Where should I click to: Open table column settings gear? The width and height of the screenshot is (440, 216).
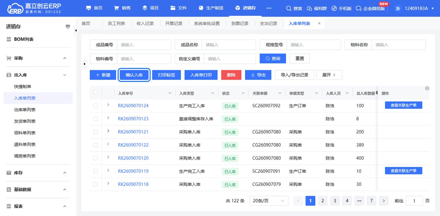coord(427,88)
